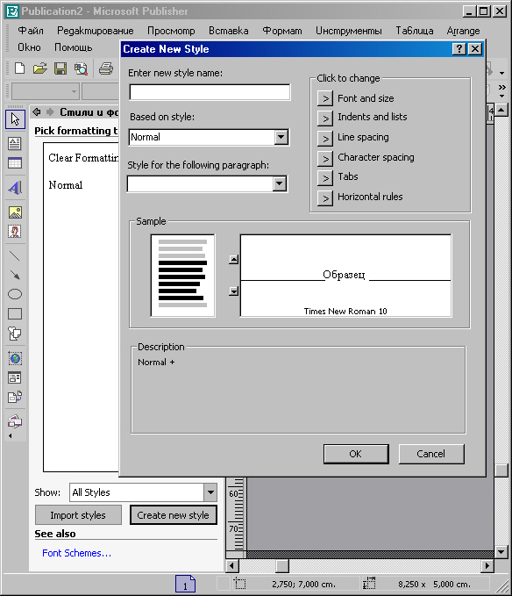Click the horizontal scrollbar right arrow
Screen dimensions: 512x596
pos(487,566)
